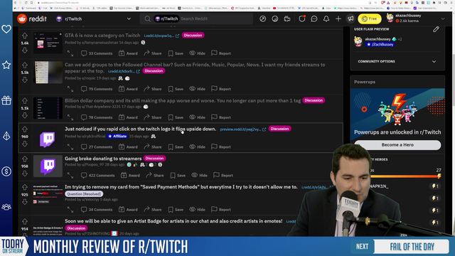Image resolution: width=455 pixels, height=256 pixels.
Task: Click r/Twitch search scope chip
Action: (x=166, y=19)
